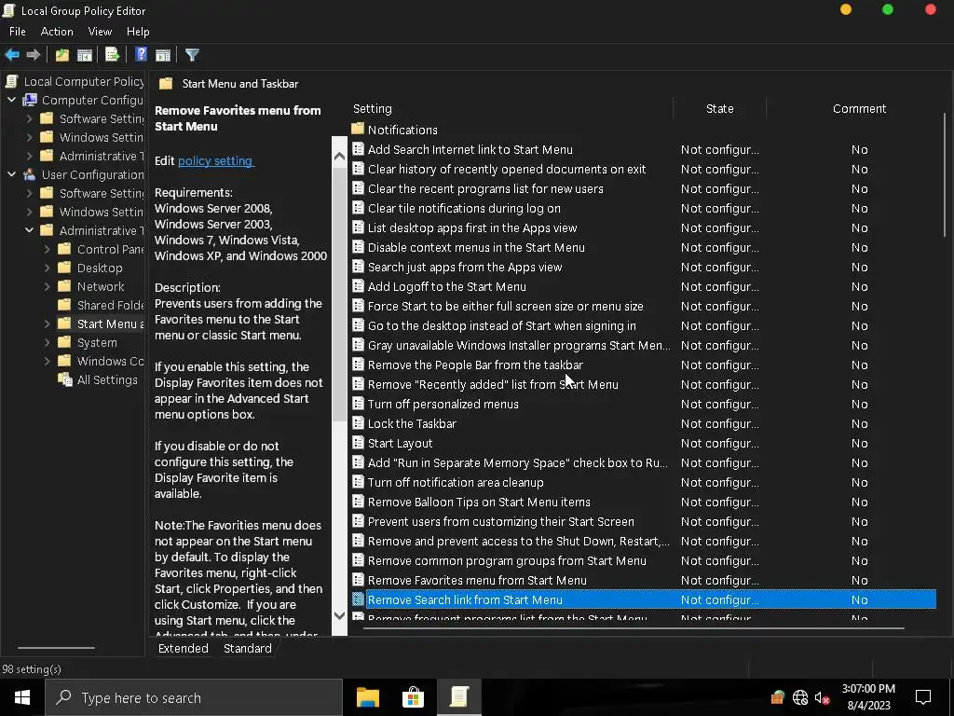Viewport: 954px width, 716px height.
Task: Click the Lock the Taskbar policy icon
Action: point(359,423)
